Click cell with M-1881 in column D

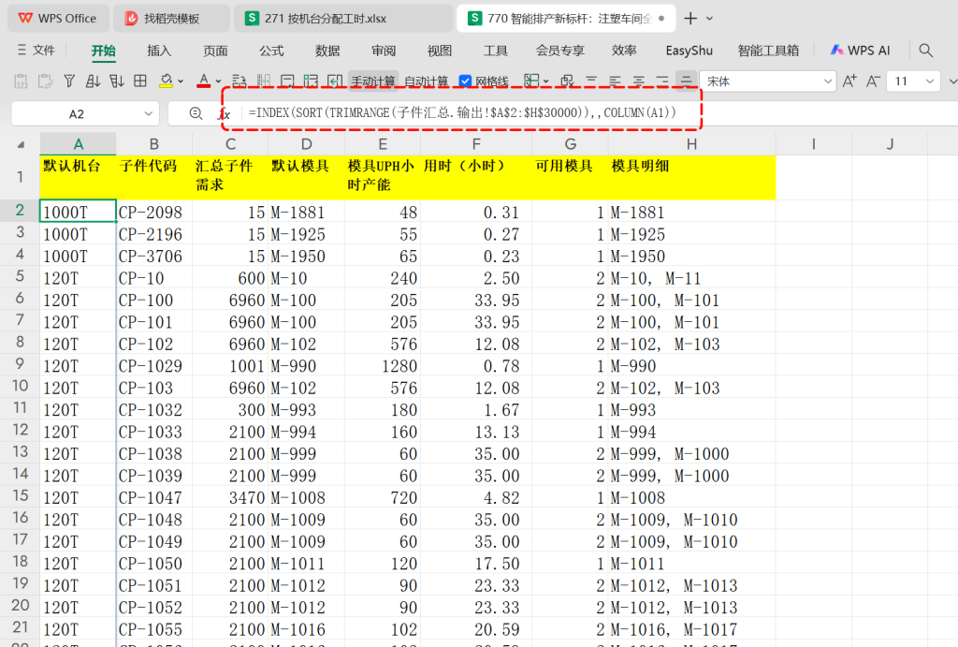(x=306, y=213)
